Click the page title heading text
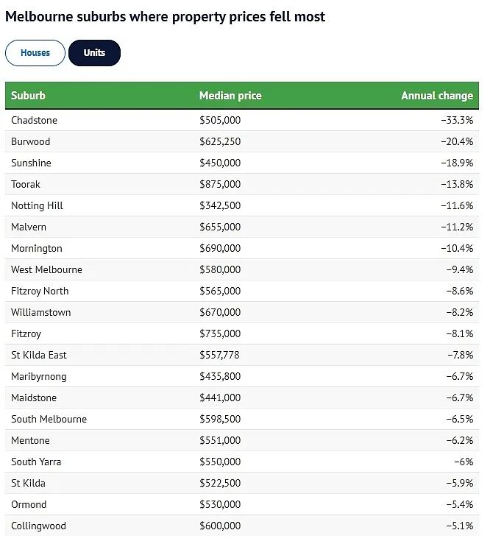The height and width of the screenshot is (544, 490). [165, 16]
